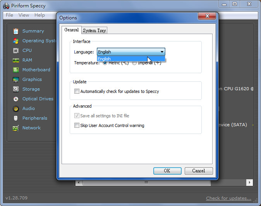This screenshot has height=206, width=261.
Task: Select the Graphics monitor icon
Action: (16, 79)
